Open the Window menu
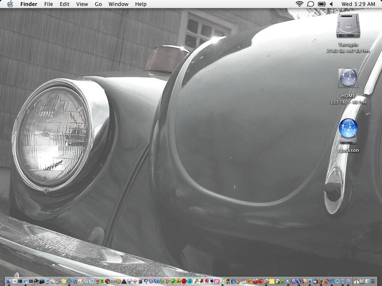The width and height of the screenshot is (382, 286). 118,4
